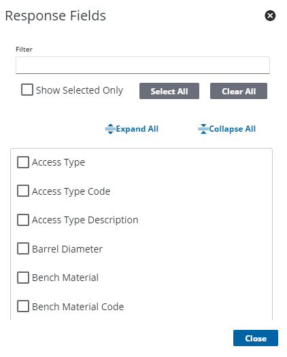Click the Bench Material Code label text
This screenshot has width=287, height=357.
click(x=78, y=307)
